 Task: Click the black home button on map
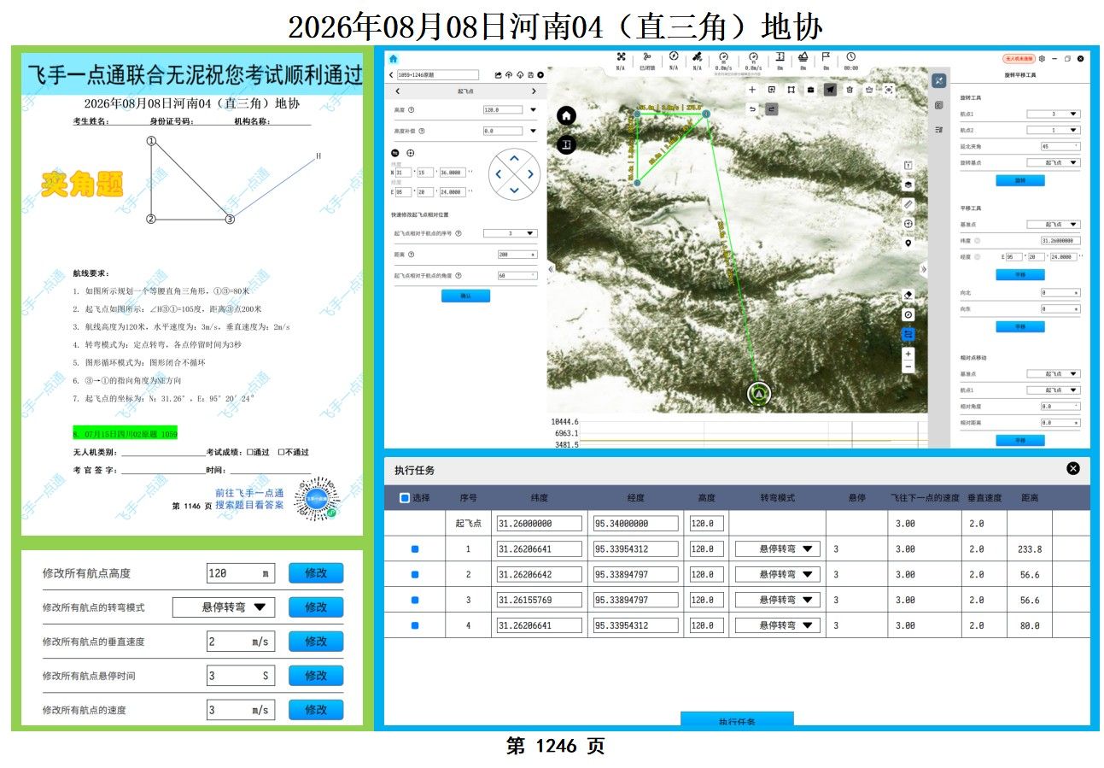[567, 115]
